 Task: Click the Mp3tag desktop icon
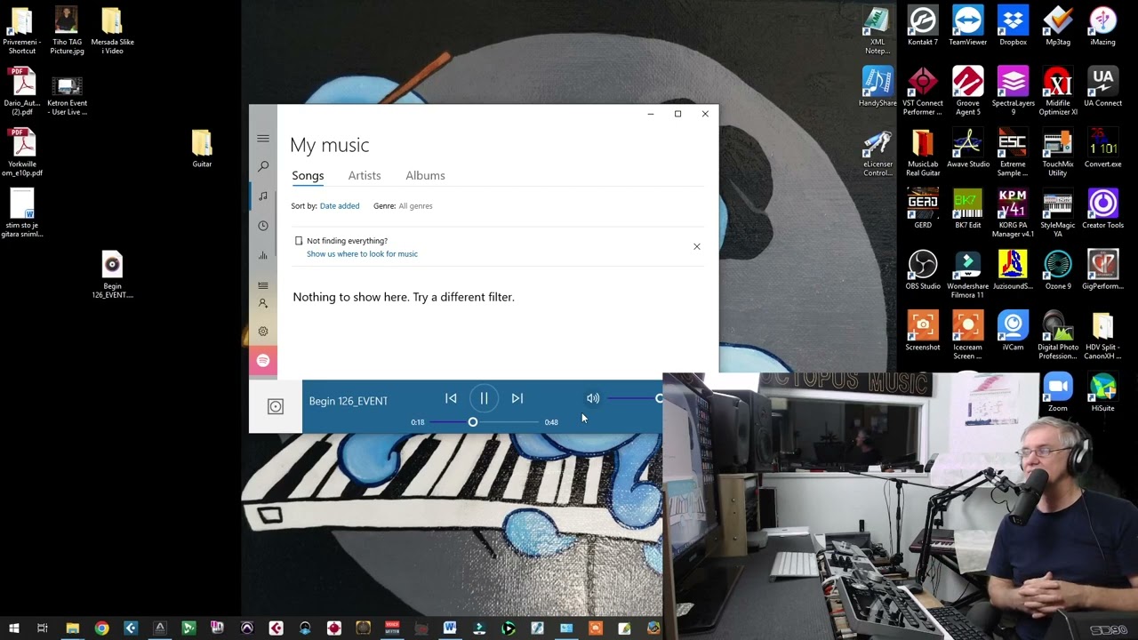1058,27
